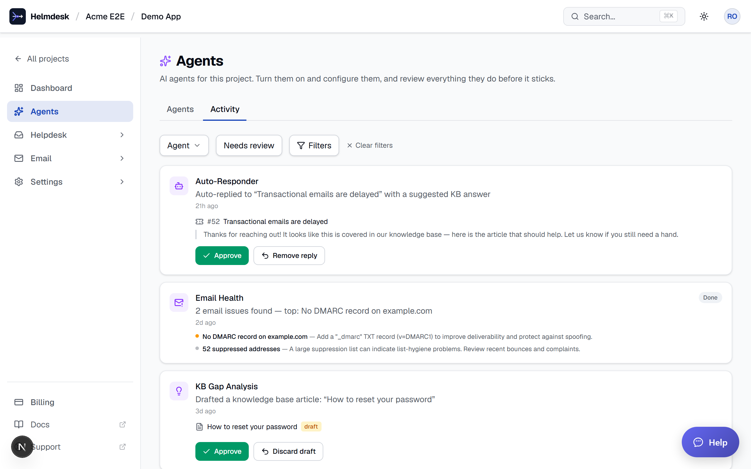Toggle the light/dark theme sun icon

click(x=704, y=16)
